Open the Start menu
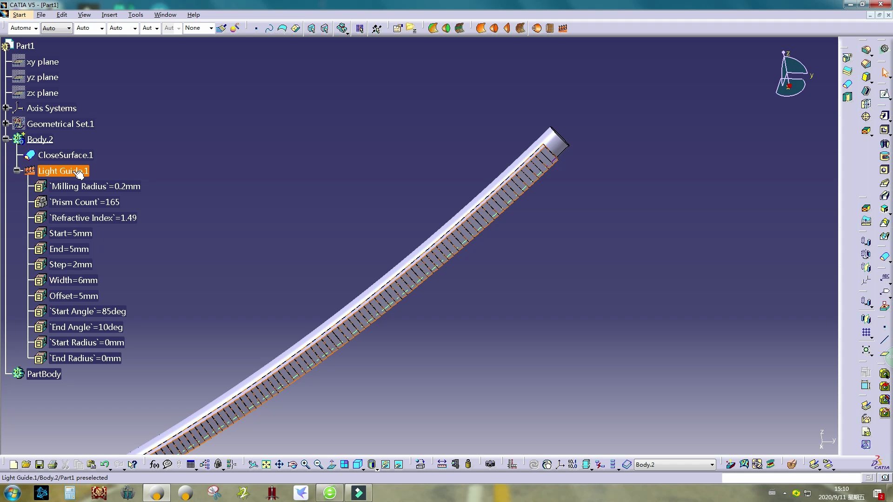Screen dimensions: 893x502 pos(19,15)
